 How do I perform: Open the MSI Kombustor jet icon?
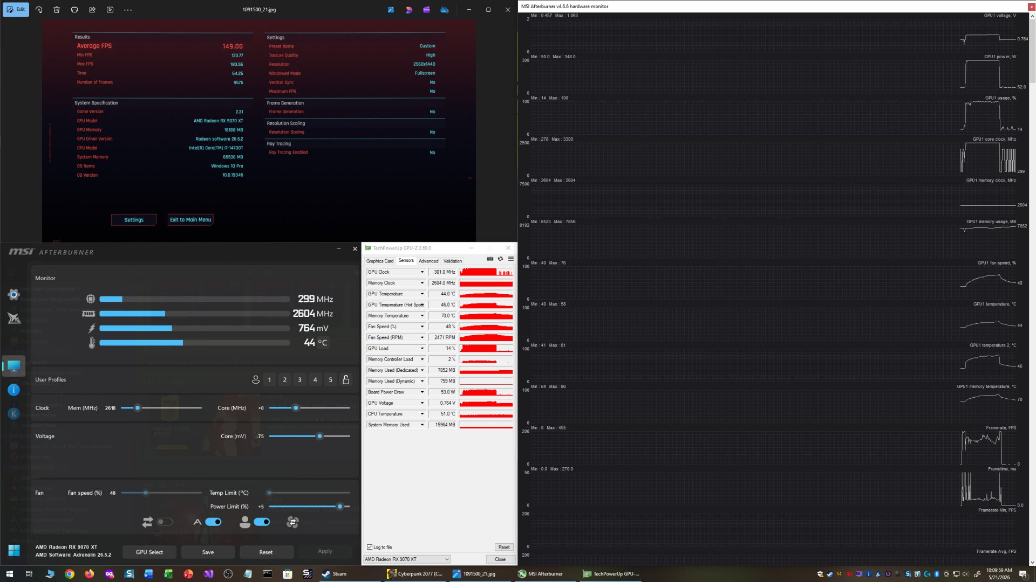[14, 318]
